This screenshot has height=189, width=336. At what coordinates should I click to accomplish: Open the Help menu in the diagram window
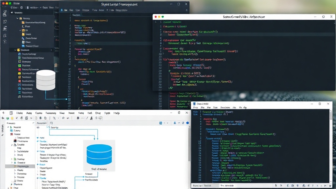click(x=116, y=113)
